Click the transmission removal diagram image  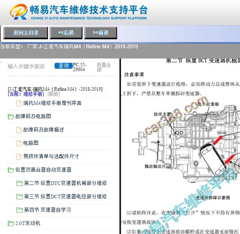(x=186, y=141)
